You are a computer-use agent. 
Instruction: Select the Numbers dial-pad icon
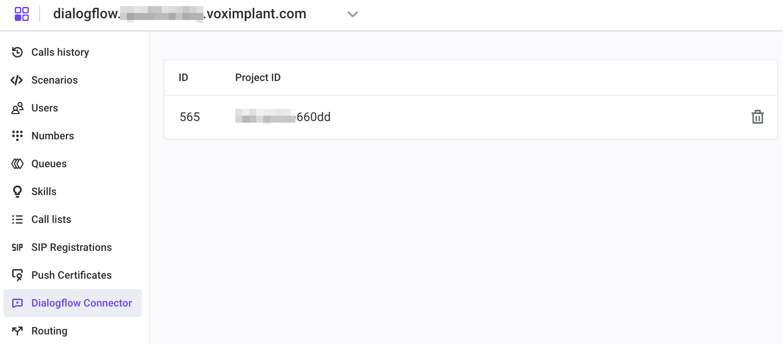click(17, 136)
